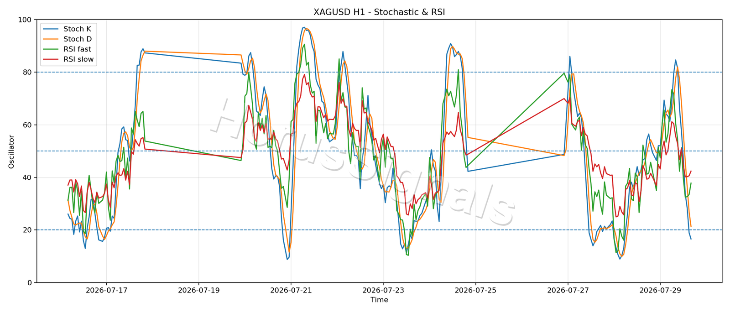Click the 2026-07-17 date tick label
The width and height of the screenshot is (730, 313).
[x=106, y=290]
